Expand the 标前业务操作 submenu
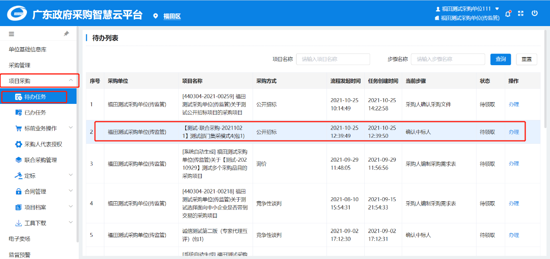Screen dimensions: 550x259 [x=70, y=128]
